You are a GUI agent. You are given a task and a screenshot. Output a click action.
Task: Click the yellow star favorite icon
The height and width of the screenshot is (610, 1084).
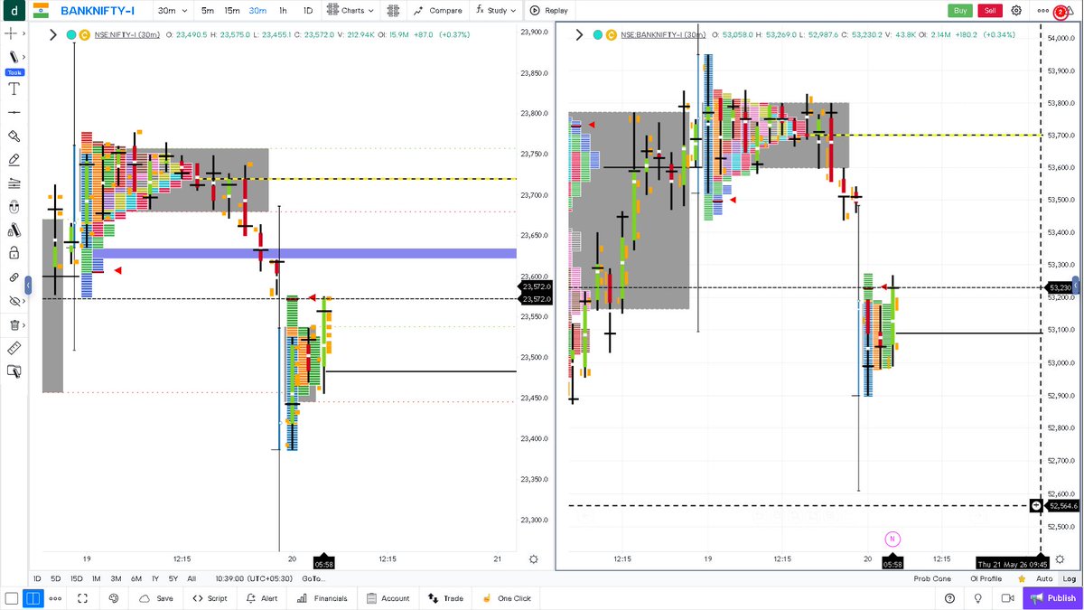[1021, 578]
